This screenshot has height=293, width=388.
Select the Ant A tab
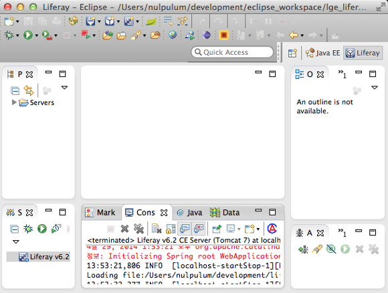(309, 233)
